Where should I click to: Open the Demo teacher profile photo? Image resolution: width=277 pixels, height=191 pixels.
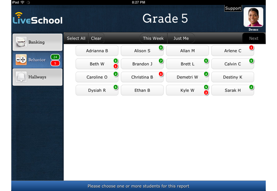click(253, 17)
